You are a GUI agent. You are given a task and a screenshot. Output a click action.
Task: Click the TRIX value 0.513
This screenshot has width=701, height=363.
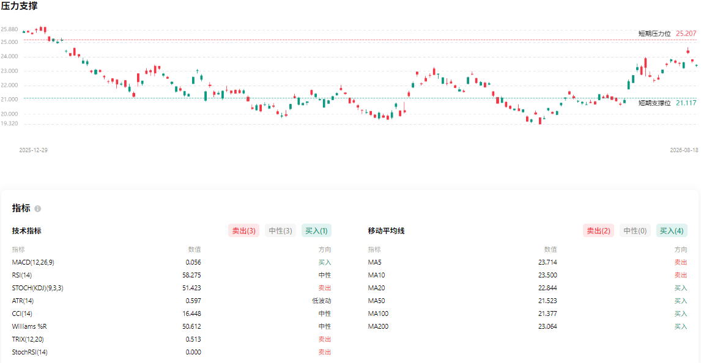pyautogui.click(x=193, y=339)
